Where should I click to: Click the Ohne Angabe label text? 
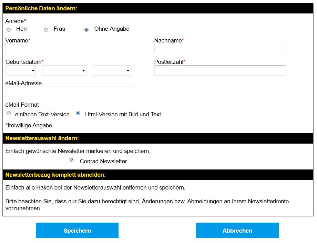coord(112,29)
